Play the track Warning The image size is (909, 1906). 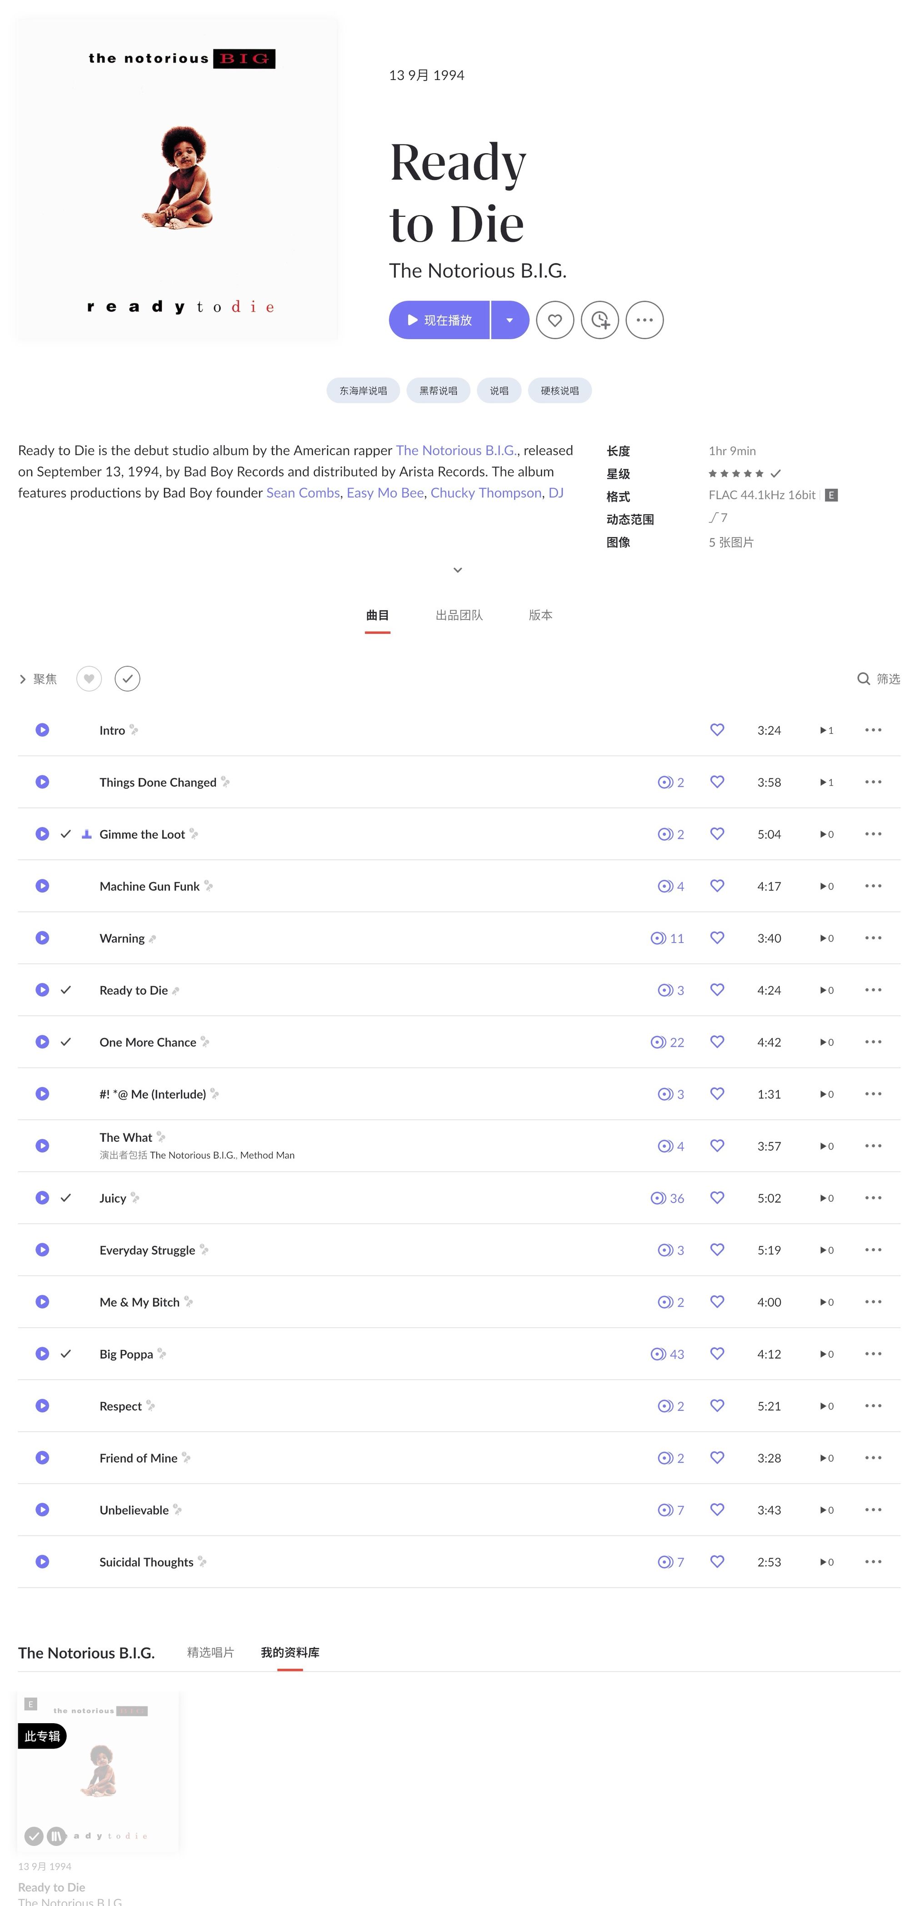pyautogui.click(x=42, y=938)
